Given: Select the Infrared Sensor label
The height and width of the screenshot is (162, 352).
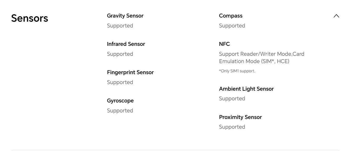Looking at the screenshot, I should [126, 44].
